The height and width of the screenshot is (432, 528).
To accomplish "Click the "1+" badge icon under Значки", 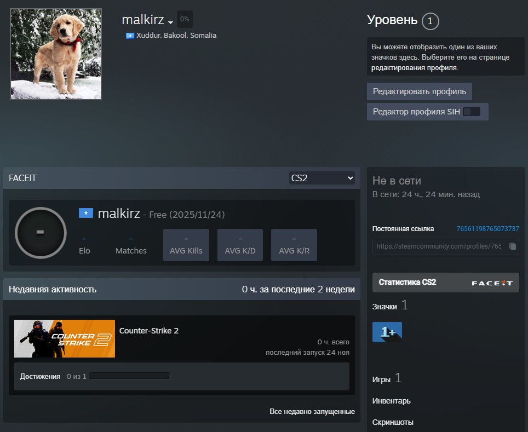I will pyautogui.click(x=387, y=331).
